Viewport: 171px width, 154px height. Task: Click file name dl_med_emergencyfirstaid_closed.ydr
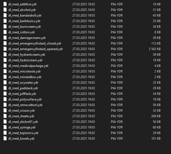click(x=35, y=43)
